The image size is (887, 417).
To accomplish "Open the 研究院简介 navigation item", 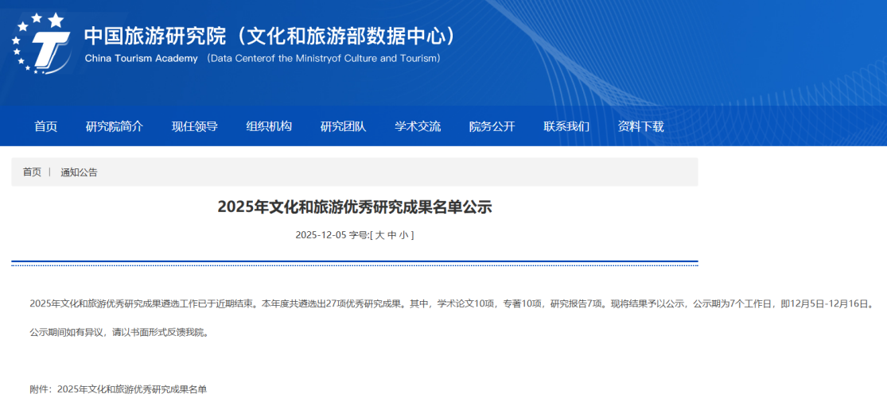I will [115, 126].
